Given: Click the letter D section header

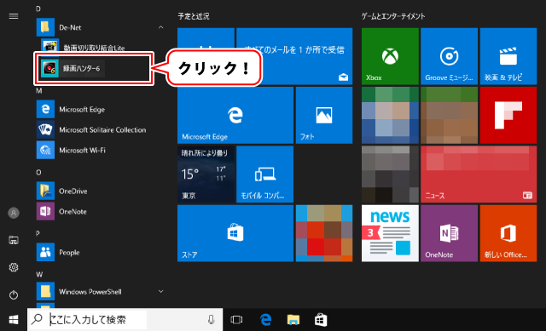Looking at the screenshot, I should 38,9.
